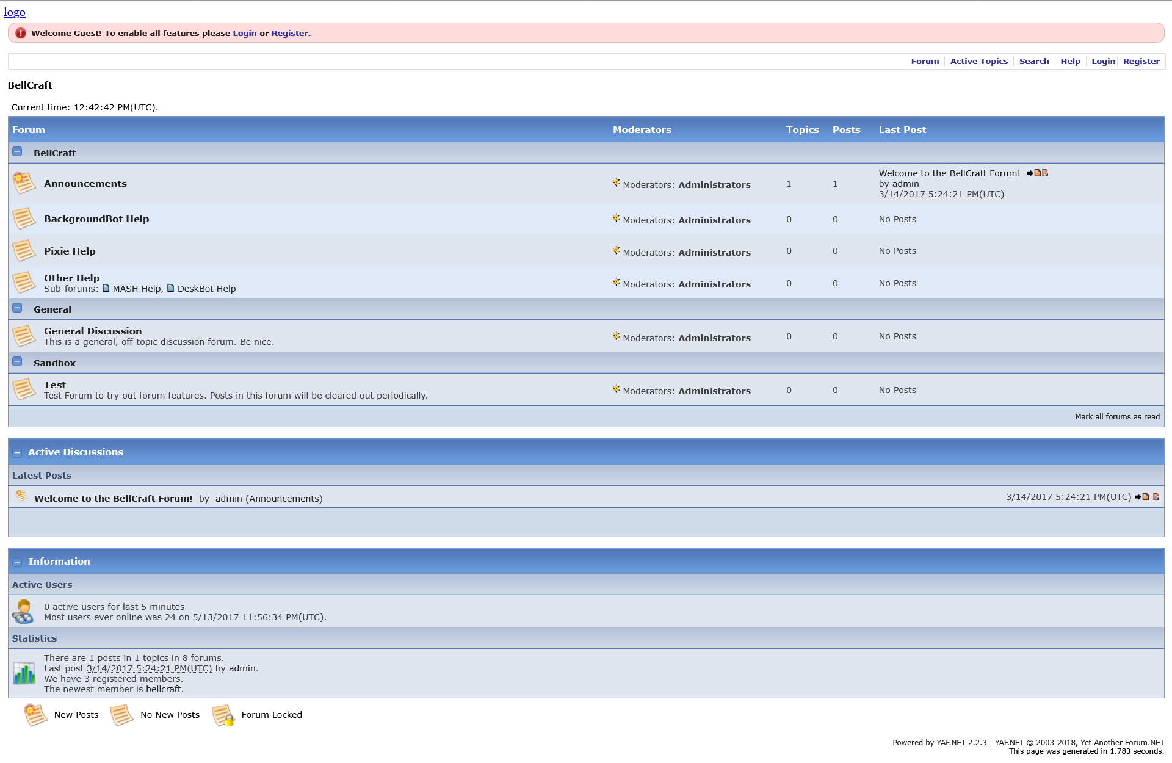Screen dimensions: 1172x763
Task: Click the topic icon beside the Welcome latest post
Action: click(x=21, y=496)
